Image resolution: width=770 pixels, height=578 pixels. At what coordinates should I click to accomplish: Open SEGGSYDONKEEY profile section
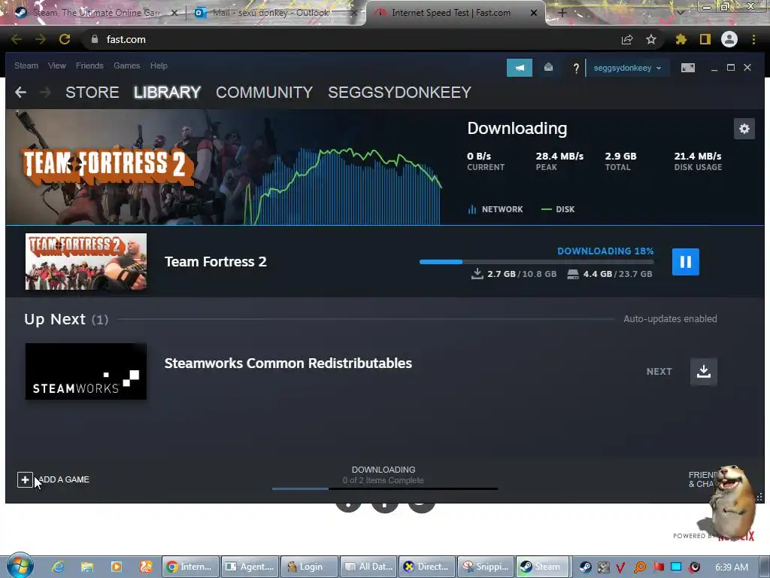[x=399, y=92]
